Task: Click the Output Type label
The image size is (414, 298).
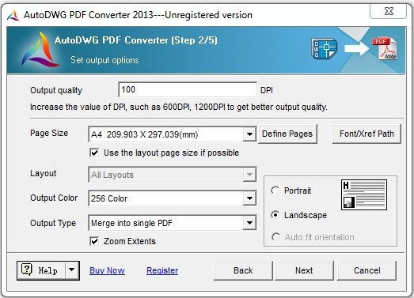Action: pyautogui.click(x=53, y=223)
